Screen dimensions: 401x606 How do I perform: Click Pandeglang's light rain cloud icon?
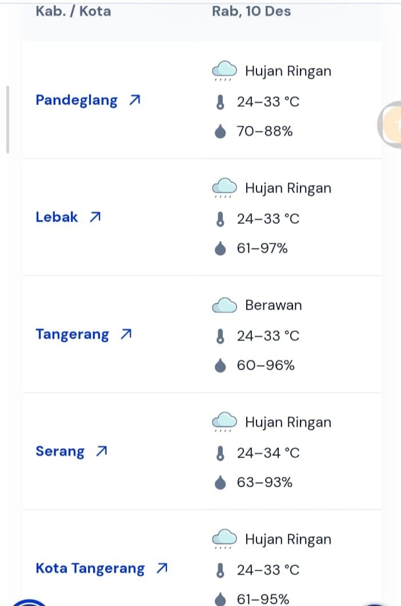tap(224, 71)
